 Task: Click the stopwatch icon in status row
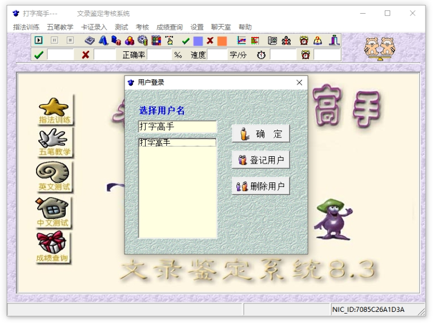pyautogui.click(x=261, y=55)
